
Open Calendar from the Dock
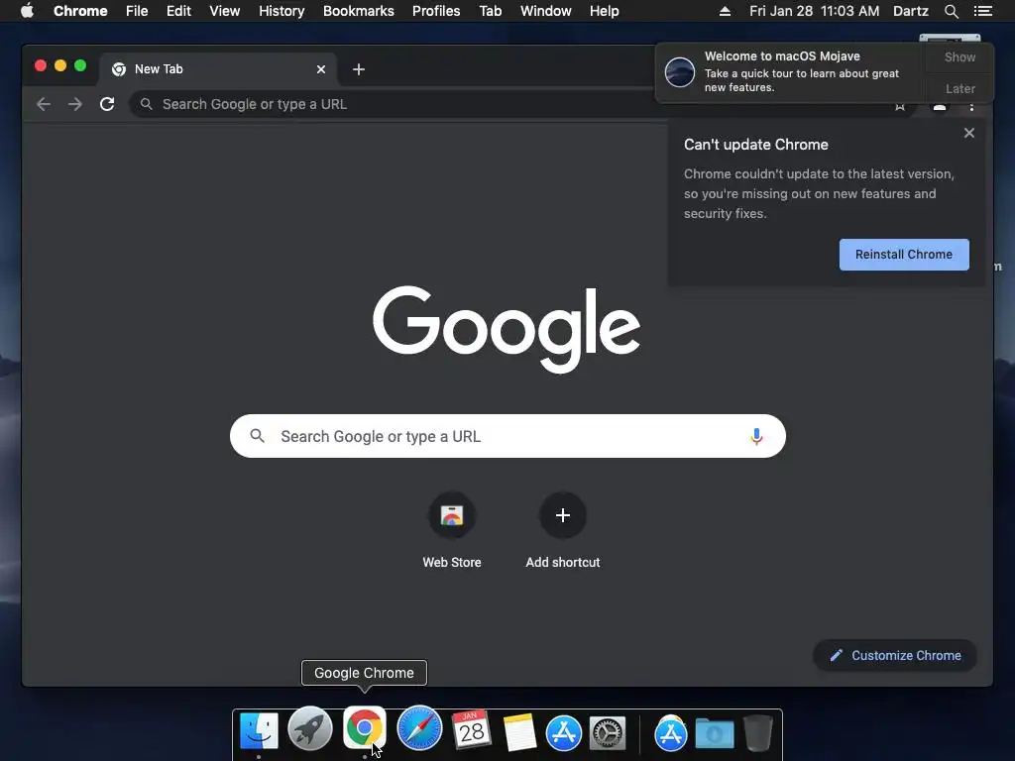pyautogui.click(x=472, y=730)
